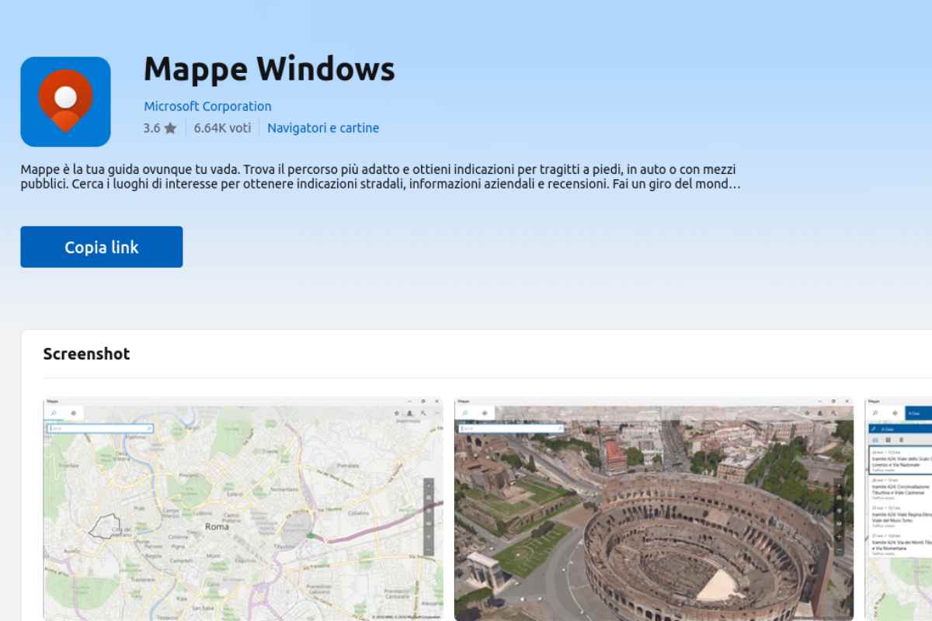
Task: Click the 6.64K voti ratings count
Action: 222,128
